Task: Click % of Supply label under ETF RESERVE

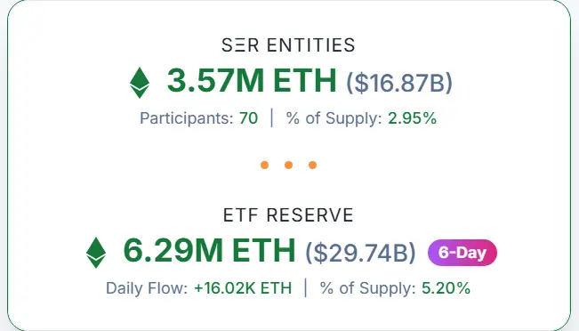Action: (368, 288)
